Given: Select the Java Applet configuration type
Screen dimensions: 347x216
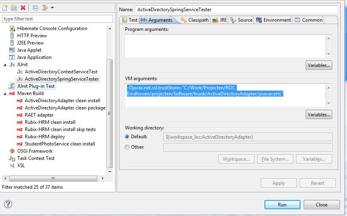Looking at the screenshot, I should click(29, 50).
